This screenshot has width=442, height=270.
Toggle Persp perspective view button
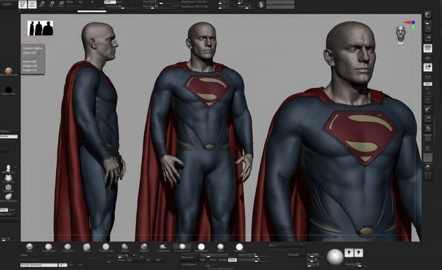coord(428,48)
